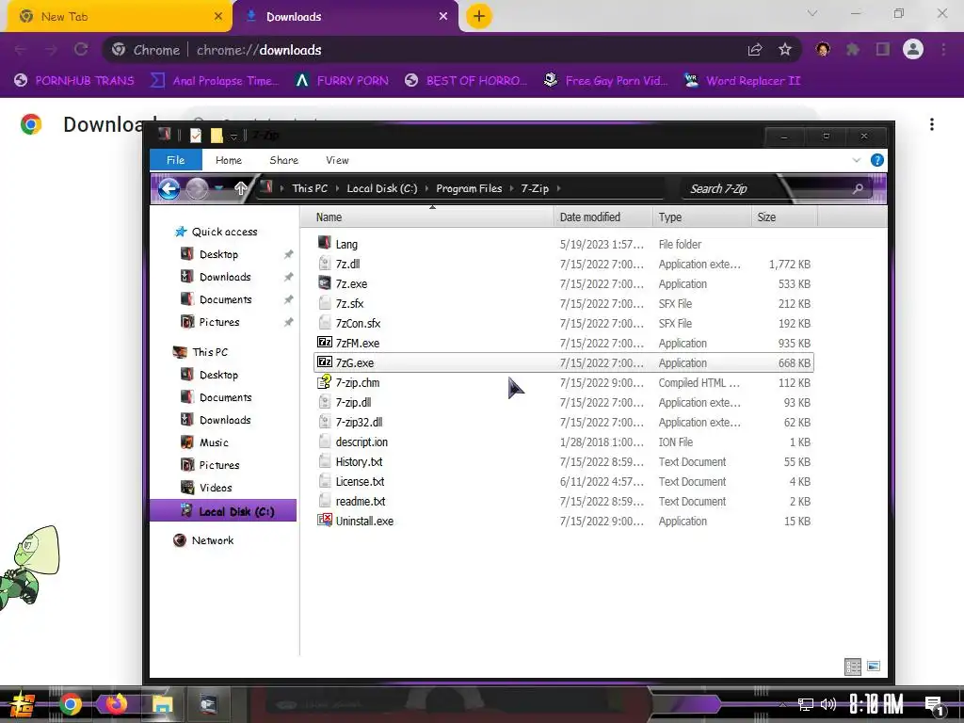Select the Lang folder icon
The image size is (964, 723).
pos(325,244)
